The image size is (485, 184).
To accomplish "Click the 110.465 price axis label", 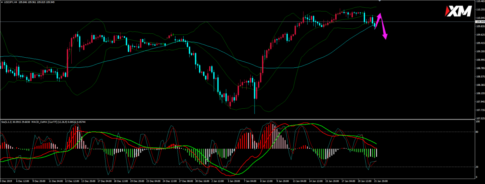I will (480, 1).
